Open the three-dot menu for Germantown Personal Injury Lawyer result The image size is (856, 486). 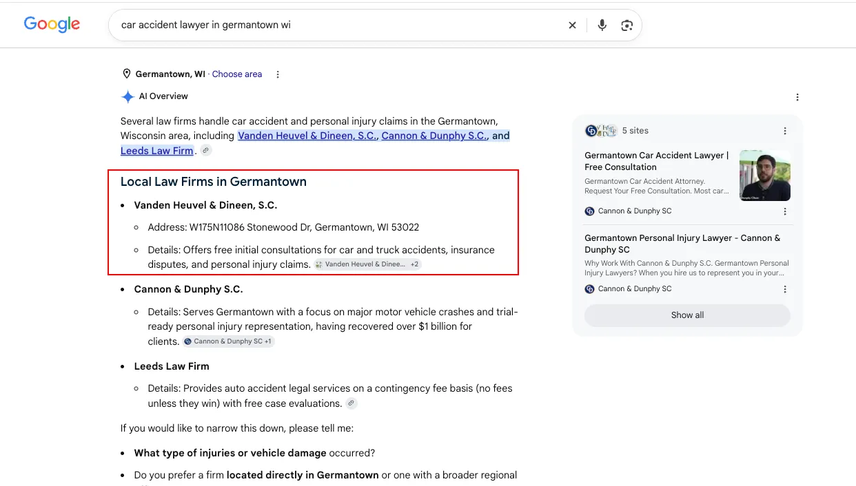785,289
